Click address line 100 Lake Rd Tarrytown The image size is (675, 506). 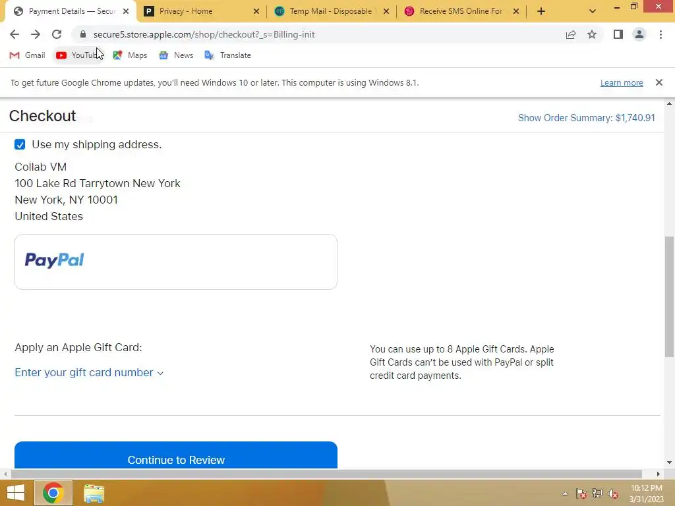[98, 183]
